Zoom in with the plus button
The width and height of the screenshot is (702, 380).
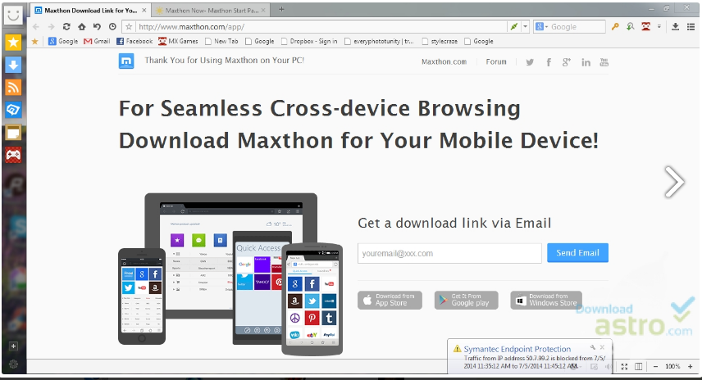tap(690, 367)
